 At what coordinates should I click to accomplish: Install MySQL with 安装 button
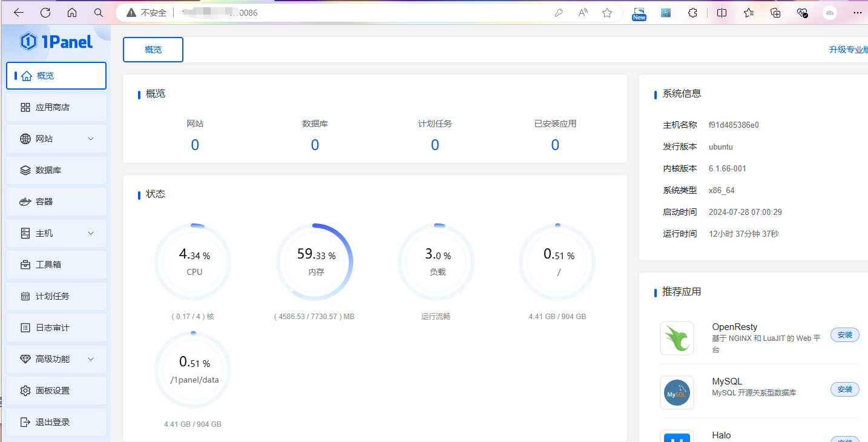[x=844, y=389]
